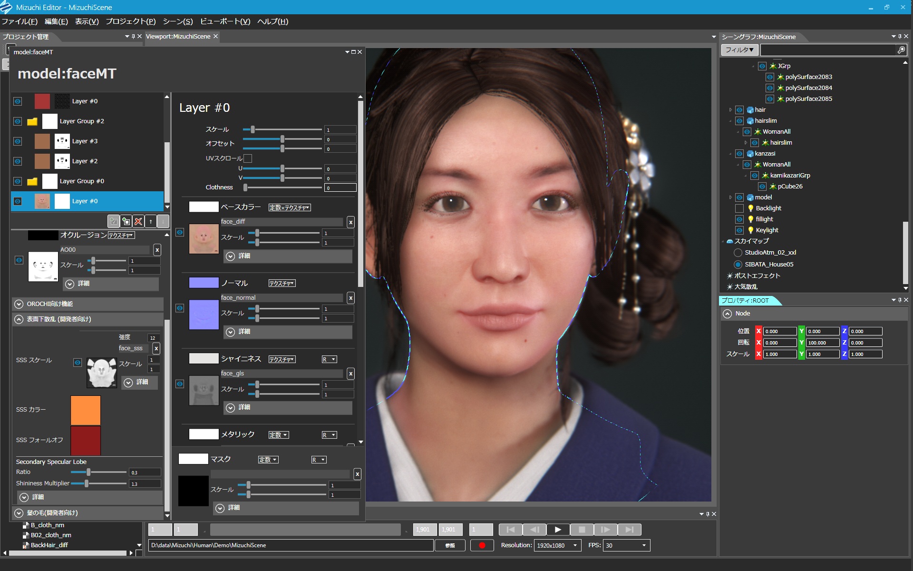Enable the UVスクロール checkbox
Viewport: 913px width, 571px height.
pyautogui.click(x=248, y=158)
